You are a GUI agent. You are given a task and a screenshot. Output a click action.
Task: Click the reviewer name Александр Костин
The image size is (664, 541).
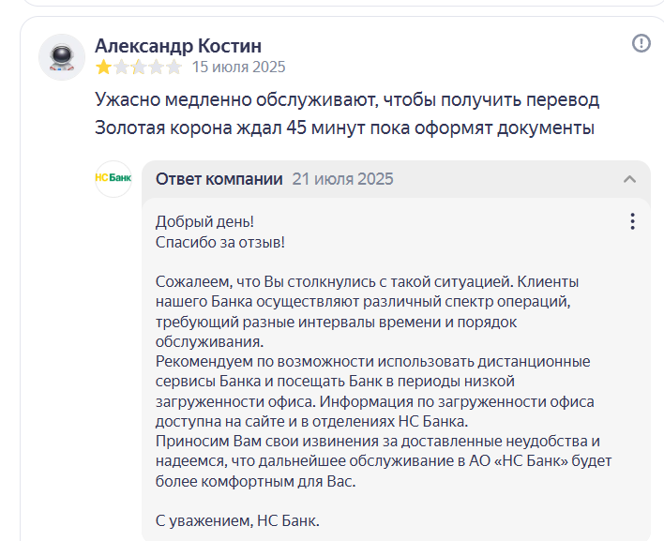[178, 46]
